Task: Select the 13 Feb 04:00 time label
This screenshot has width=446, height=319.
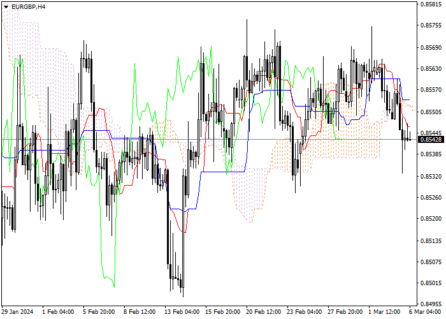Action: 182,312
